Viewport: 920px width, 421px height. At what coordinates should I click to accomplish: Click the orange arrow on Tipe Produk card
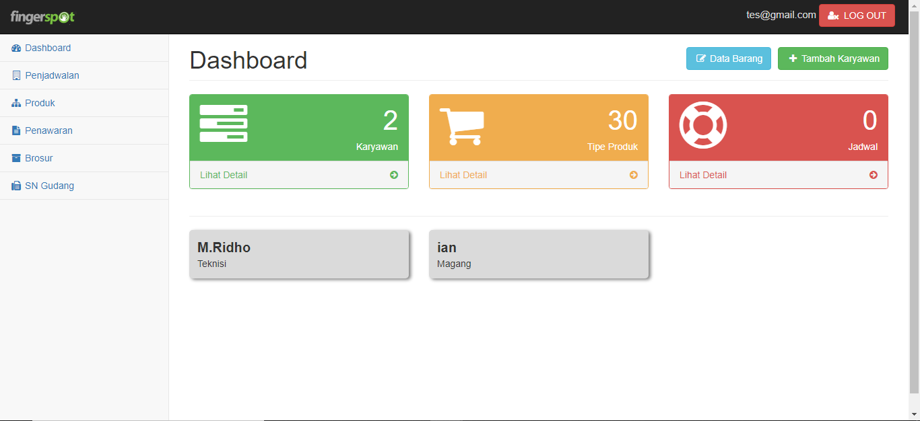[x=634, y=175]
